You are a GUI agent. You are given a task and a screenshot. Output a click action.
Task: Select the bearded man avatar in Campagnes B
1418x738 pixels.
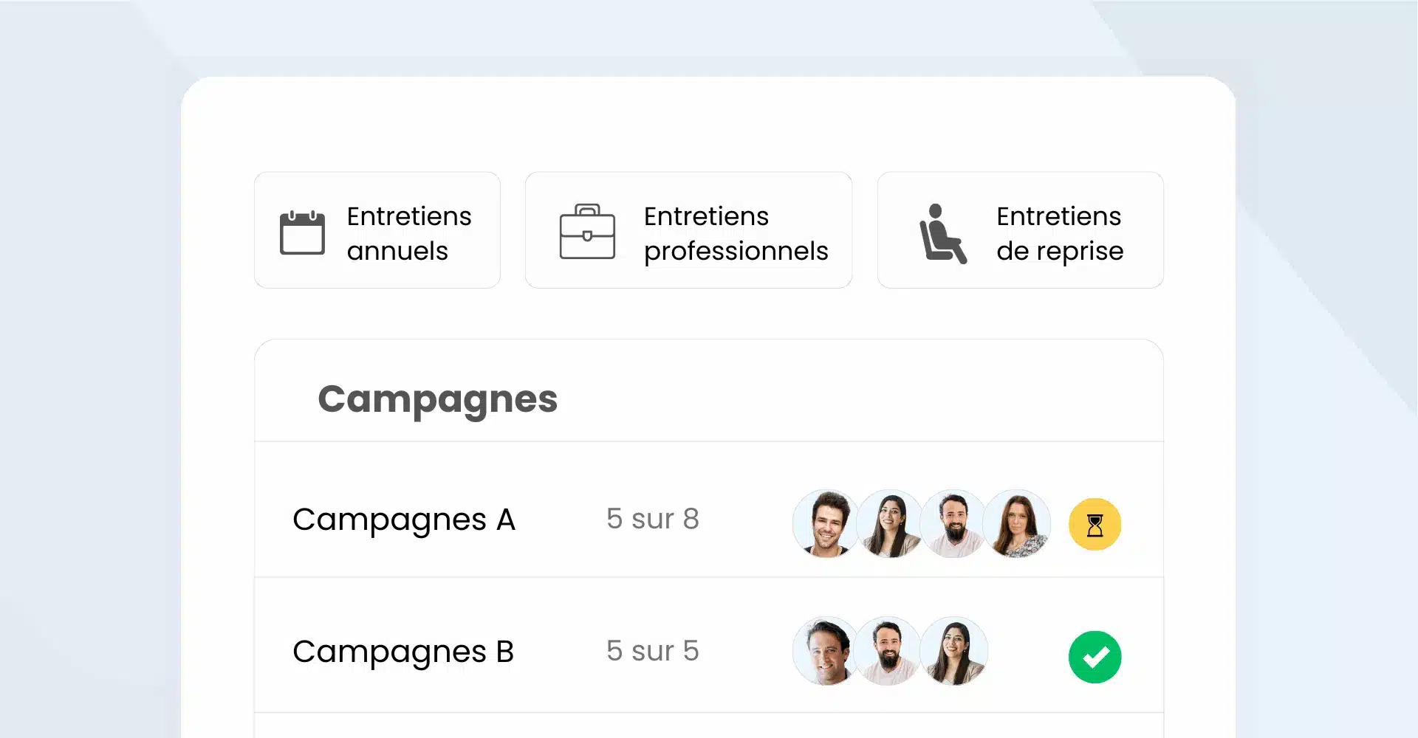888,651
